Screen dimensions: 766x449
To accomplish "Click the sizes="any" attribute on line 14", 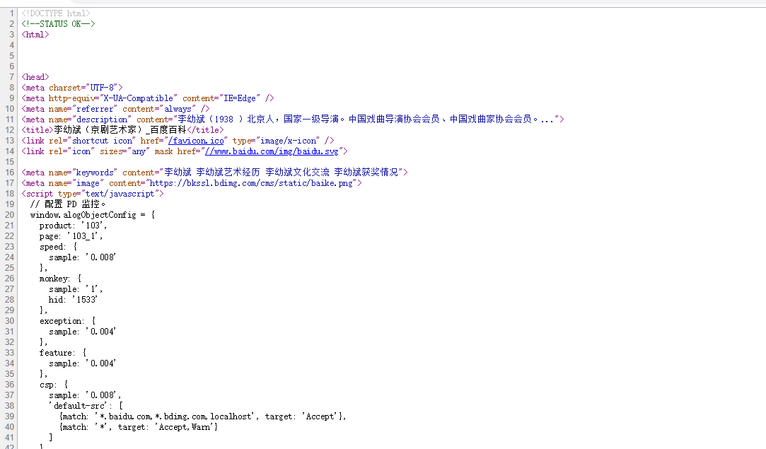I will click(124, 151).
